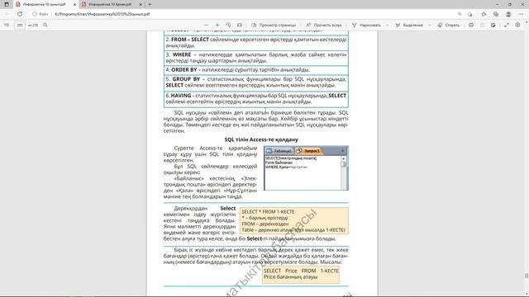Activate the Выделение highlight tool
Screen dimensions: 529x297
(409, 25)
